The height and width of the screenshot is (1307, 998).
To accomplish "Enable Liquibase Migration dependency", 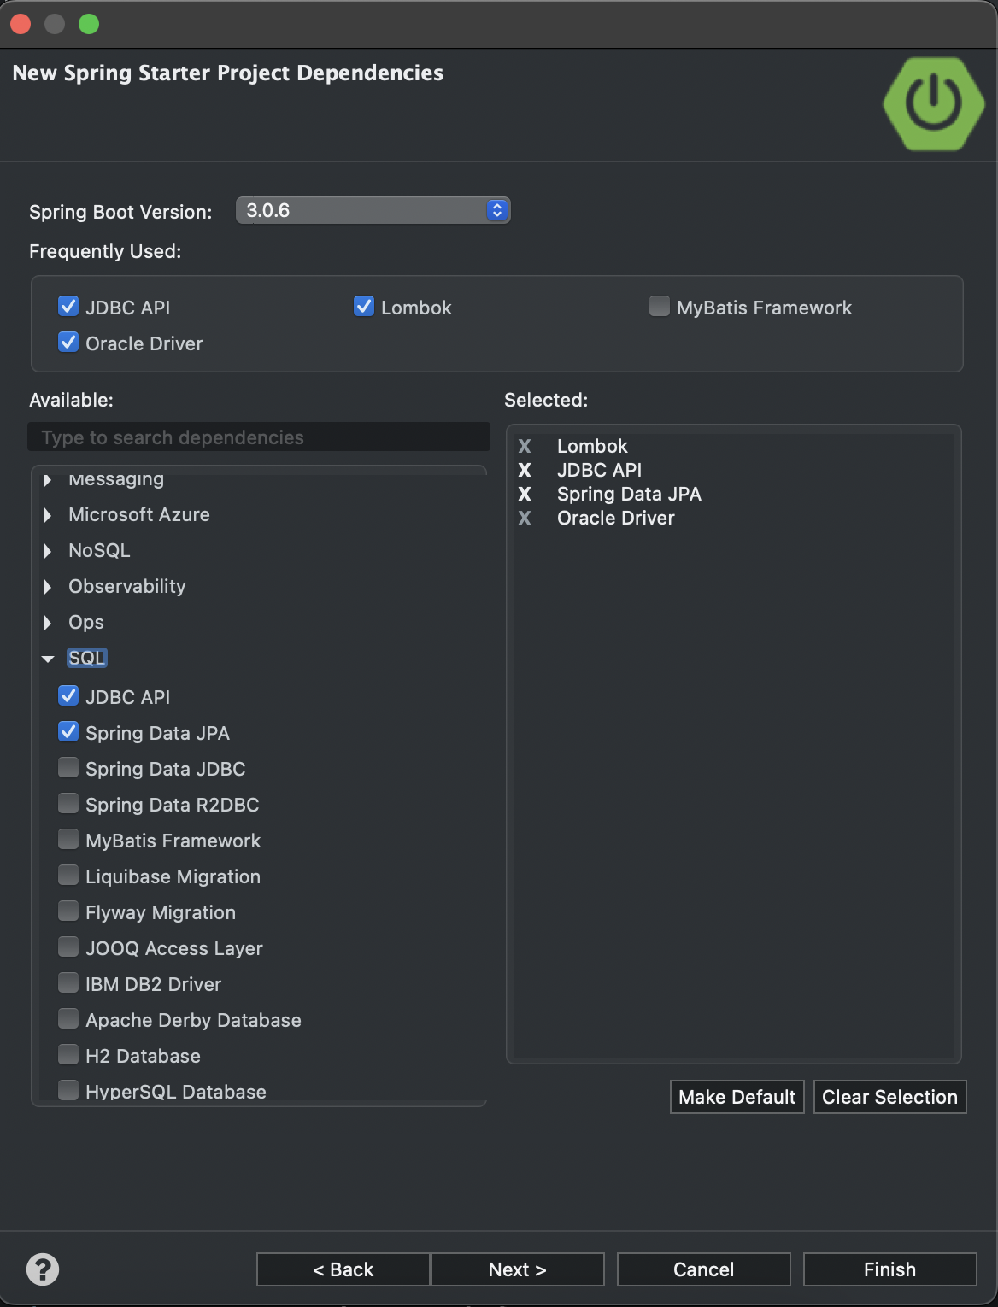I will [x=68, y=875].
